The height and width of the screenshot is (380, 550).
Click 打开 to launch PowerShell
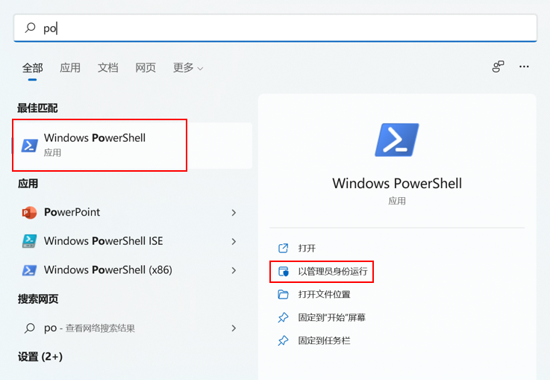click(307, 248)
